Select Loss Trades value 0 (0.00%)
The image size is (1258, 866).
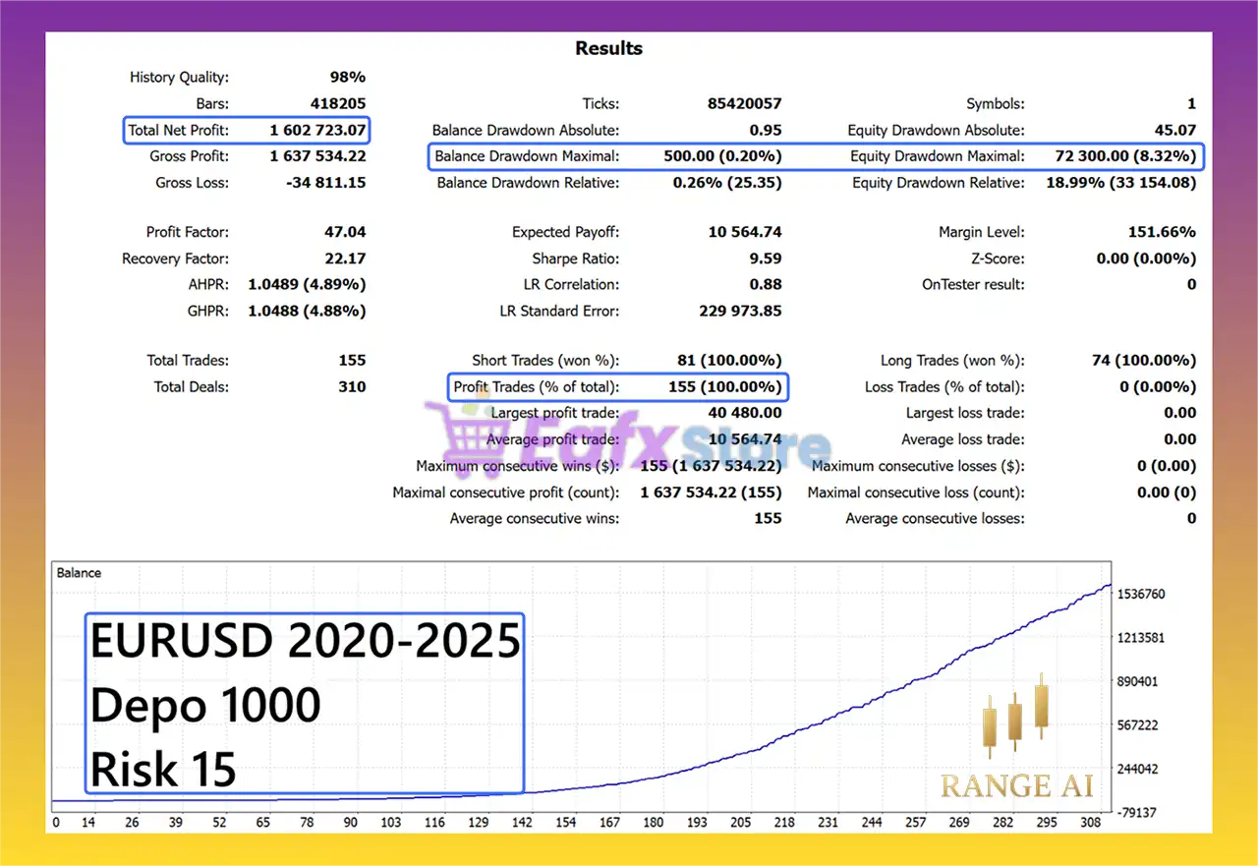pos(1158,386)
